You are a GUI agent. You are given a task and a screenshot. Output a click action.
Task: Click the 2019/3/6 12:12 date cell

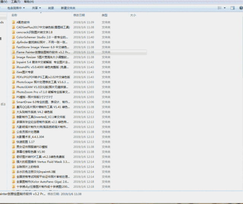coord(84,112)
